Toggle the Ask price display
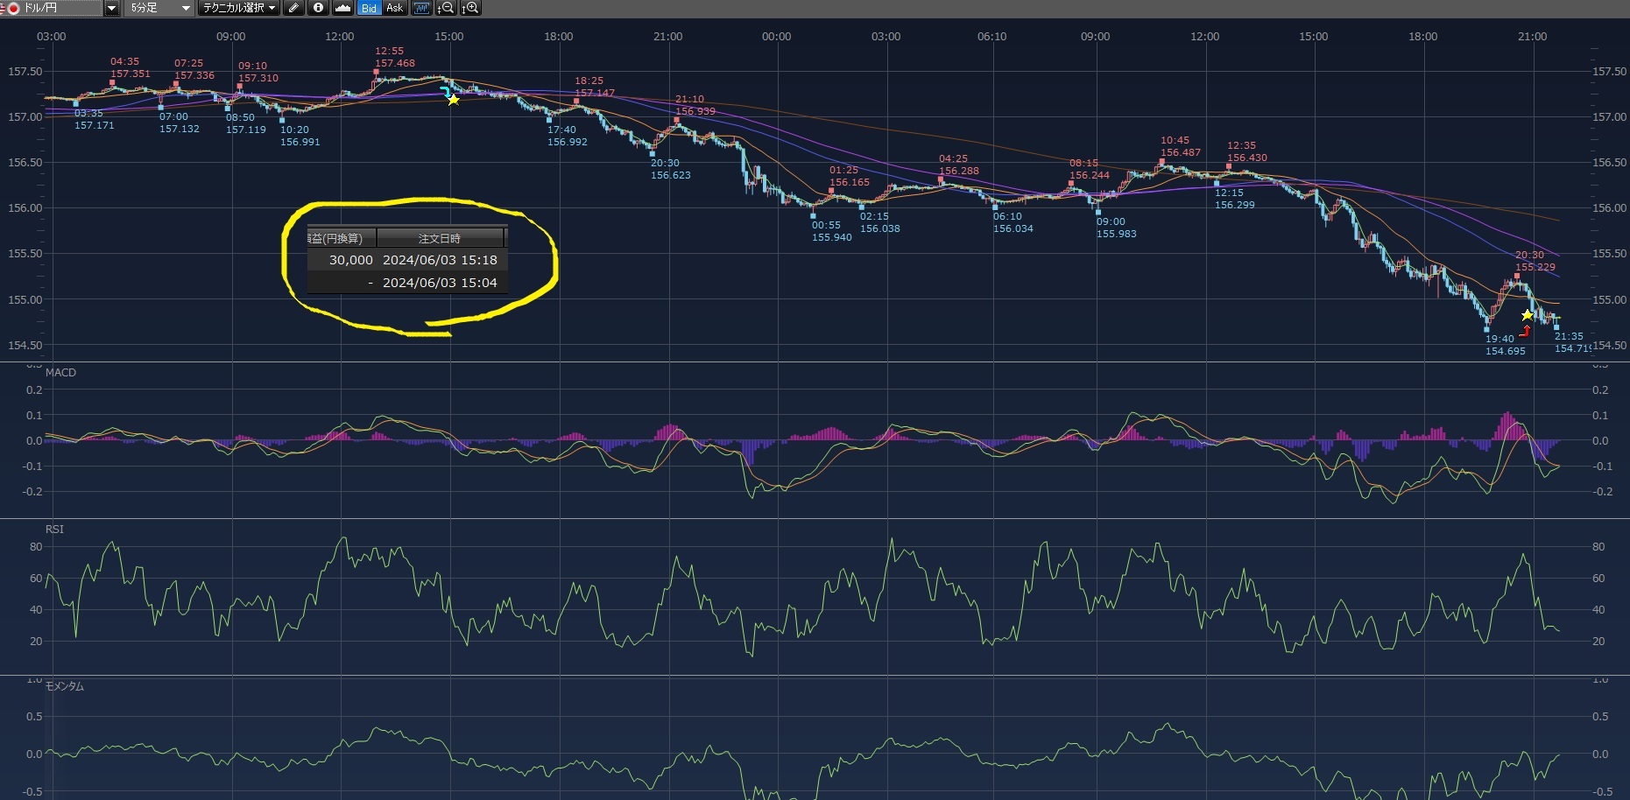The height and width of the screenshot is (800, 1630). point(394,8)
